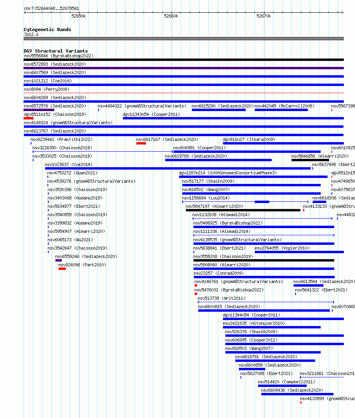Open dgv811n27 (Itsara2009) label
The width and height of the screenshot is (355, 418).
click(249, 139)
